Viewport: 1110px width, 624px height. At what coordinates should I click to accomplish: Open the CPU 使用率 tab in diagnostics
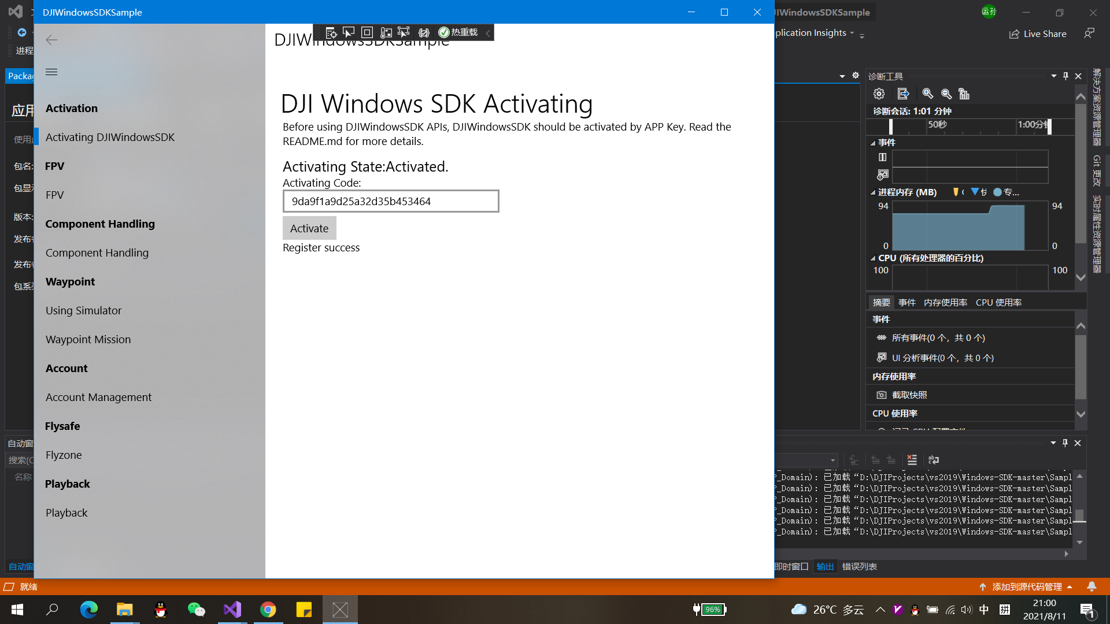(x=998, y=302)
